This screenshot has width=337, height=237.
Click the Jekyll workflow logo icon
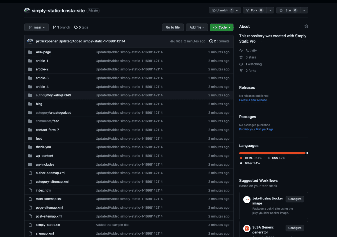tap(247, 199)
